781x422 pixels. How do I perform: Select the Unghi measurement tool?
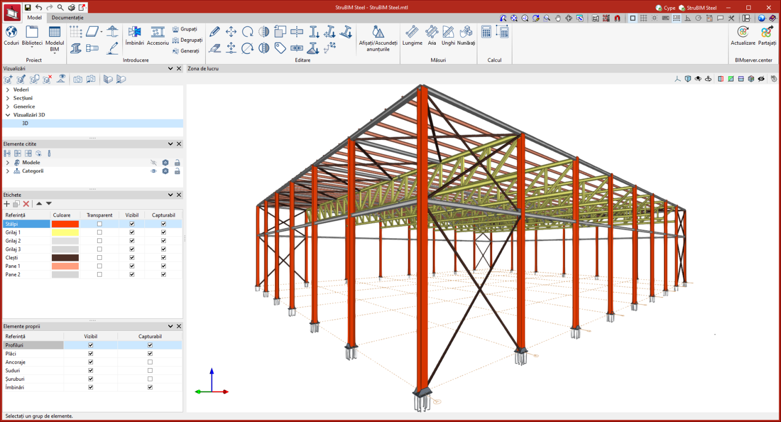448,36
